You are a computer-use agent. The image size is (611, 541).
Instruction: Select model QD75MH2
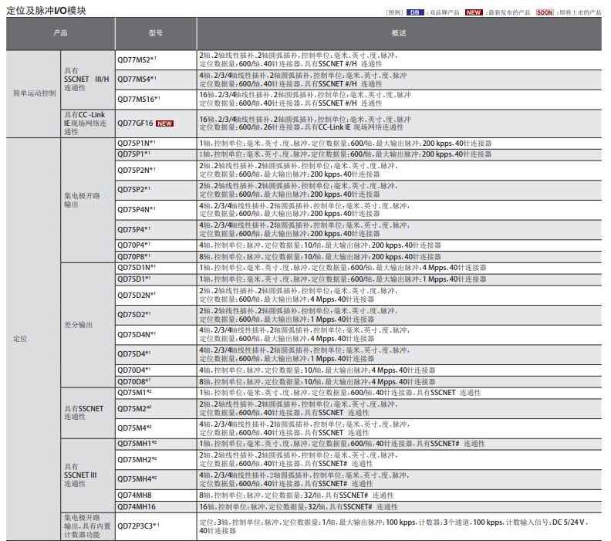156,459
